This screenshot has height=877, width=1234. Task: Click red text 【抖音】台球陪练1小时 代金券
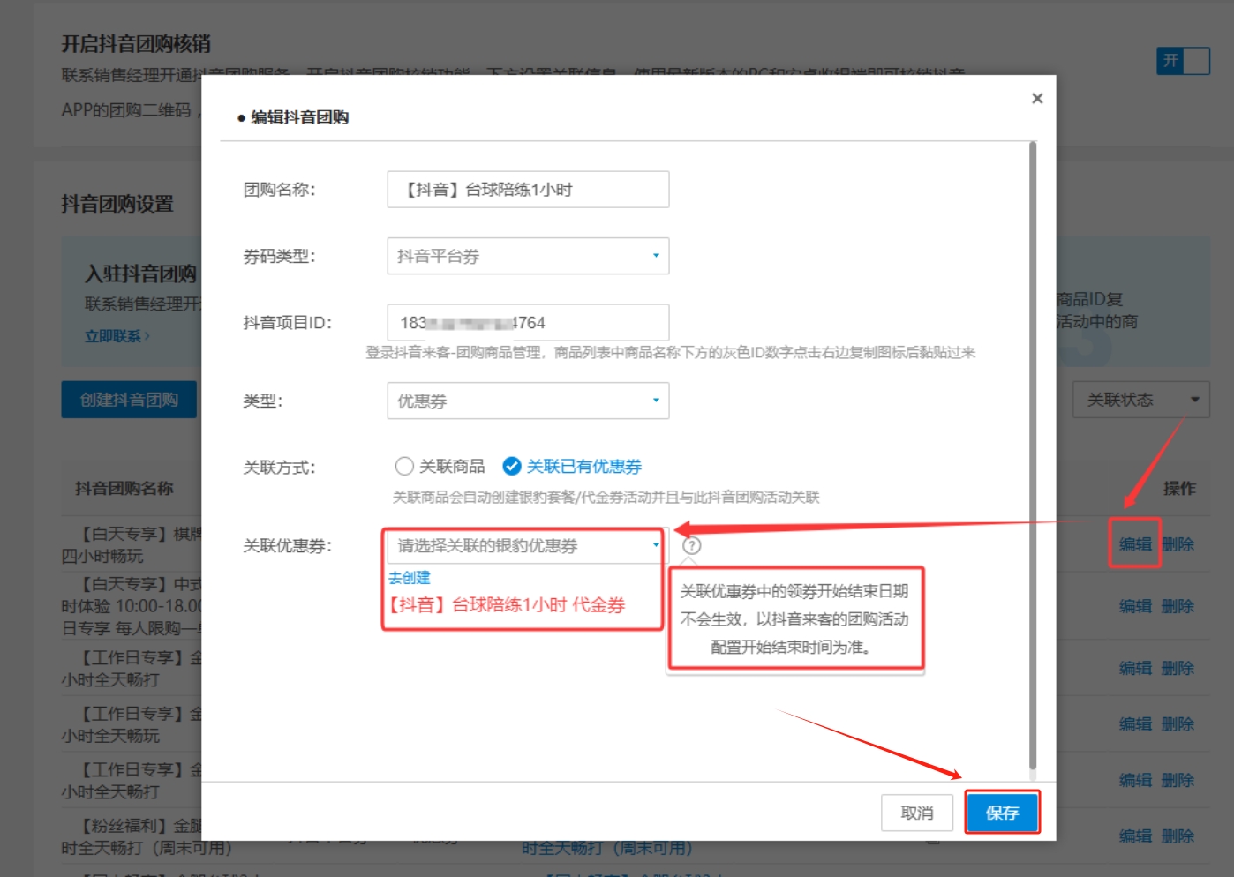pos(507,604)
